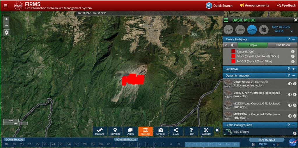The height and width of the screenshot is (148, 298).
Task: Open the Layers panel
Action: [130, 131]
